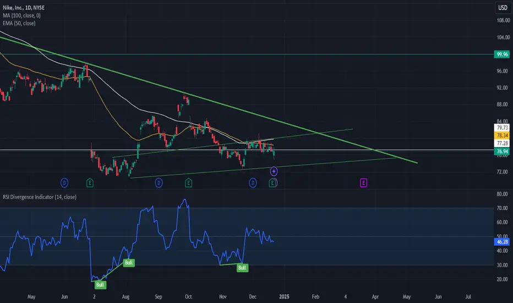
Task: Click the 78.34 orange price label
Action: [502, 136]
